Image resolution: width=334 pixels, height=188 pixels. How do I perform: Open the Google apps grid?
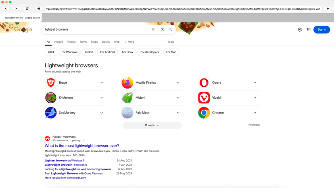click(x=309, y=29)
